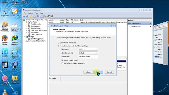This screenshot has height=95, width=169.
Task: Click More Actions in Actions pane
Action: pyautogui.click(x=136, y=26)
